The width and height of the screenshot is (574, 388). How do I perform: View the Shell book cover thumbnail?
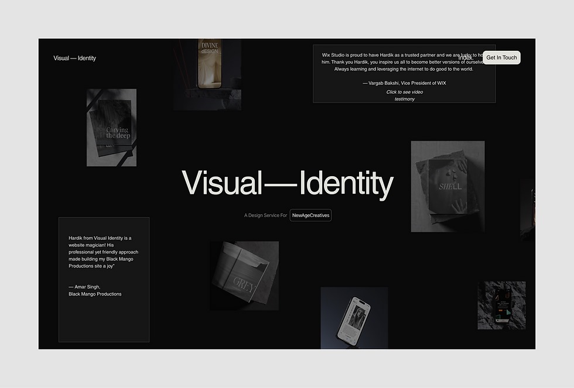pos(447,186)
